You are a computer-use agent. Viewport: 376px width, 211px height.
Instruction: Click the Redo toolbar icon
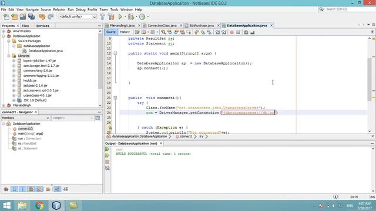[51, 17]
